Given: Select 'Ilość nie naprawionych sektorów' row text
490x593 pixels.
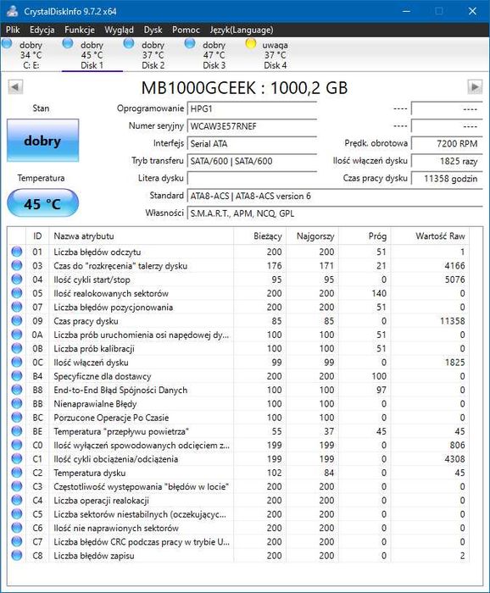Looking at the screenshot, I should [116, 528].
